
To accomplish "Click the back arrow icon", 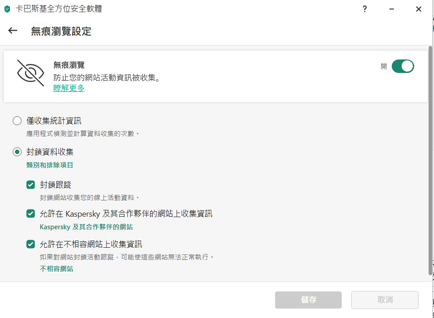I will click(x=13, y=31).
